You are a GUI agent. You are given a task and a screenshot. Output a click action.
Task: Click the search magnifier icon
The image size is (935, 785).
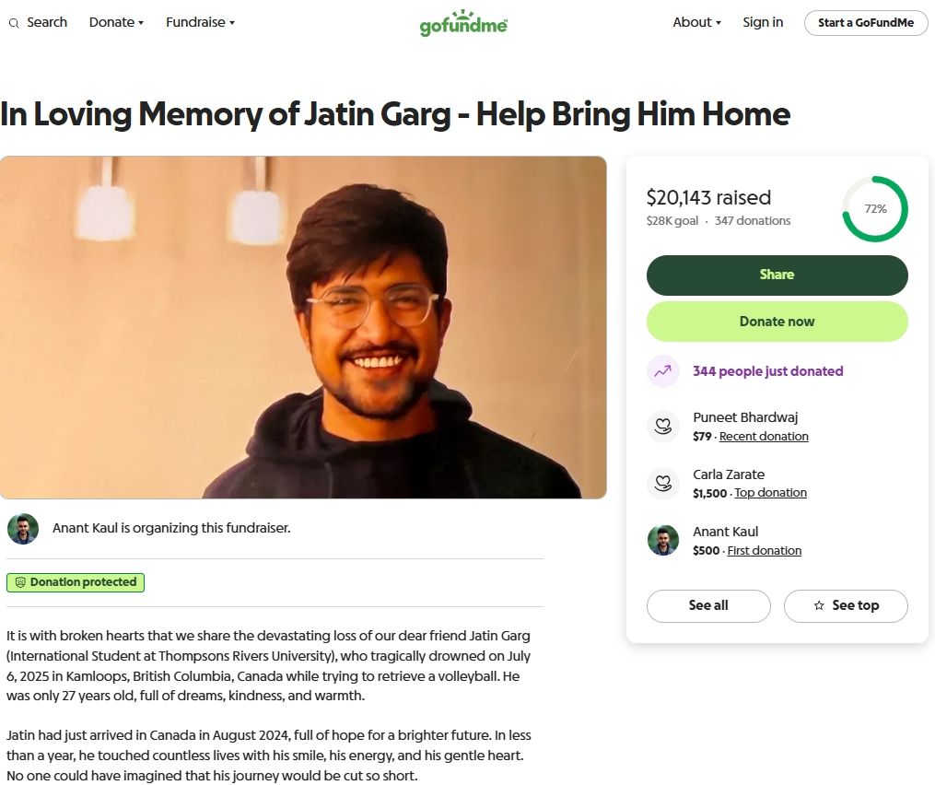click(14, 23)
